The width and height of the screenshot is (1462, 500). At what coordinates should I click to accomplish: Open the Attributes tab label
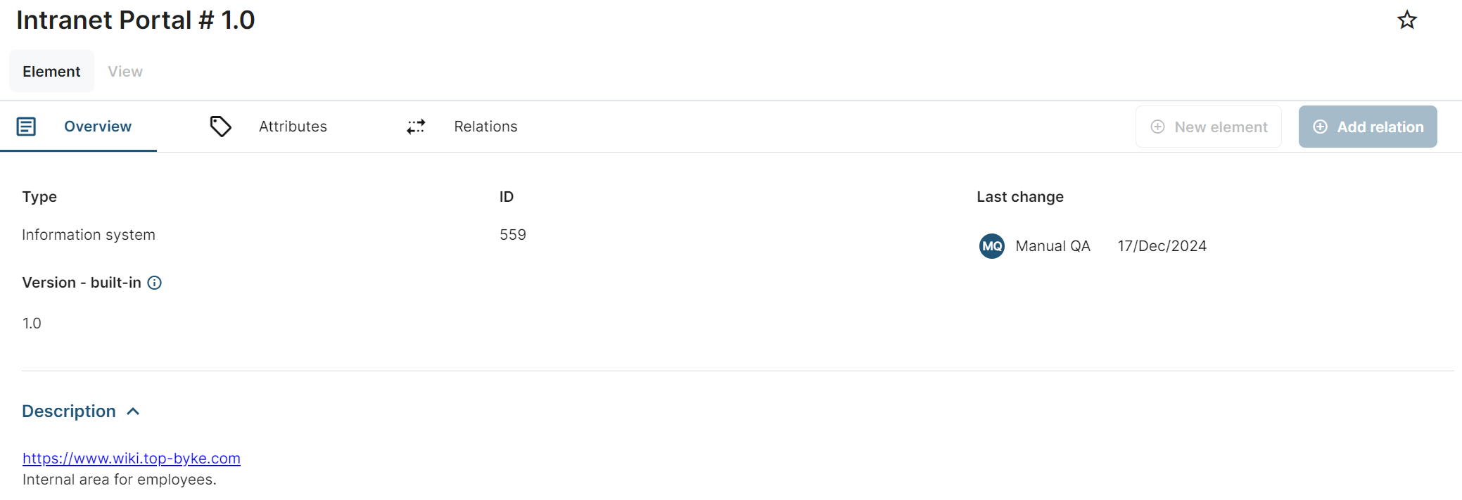pos(293,127)
